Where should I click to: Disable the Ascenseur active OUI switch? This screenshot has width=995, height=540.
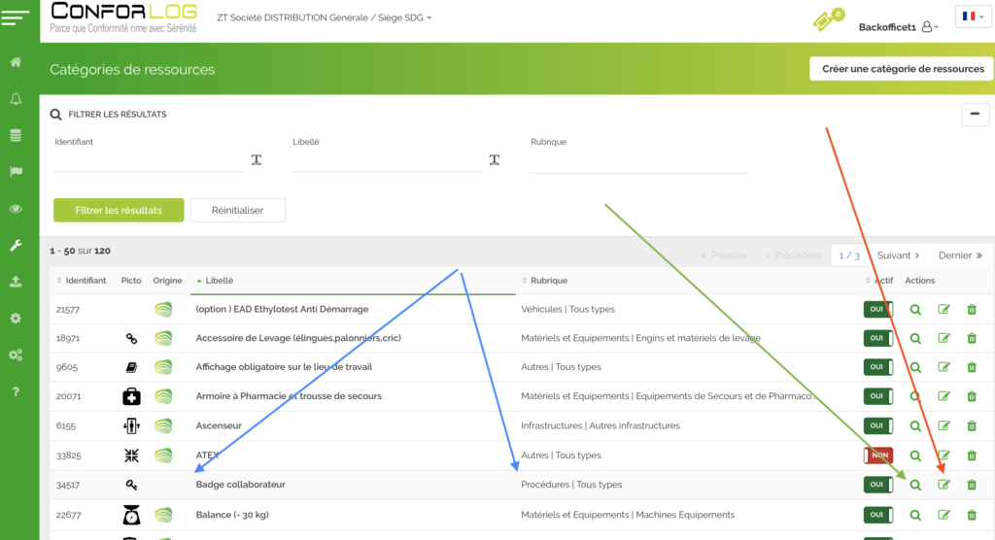click(877, 425)
